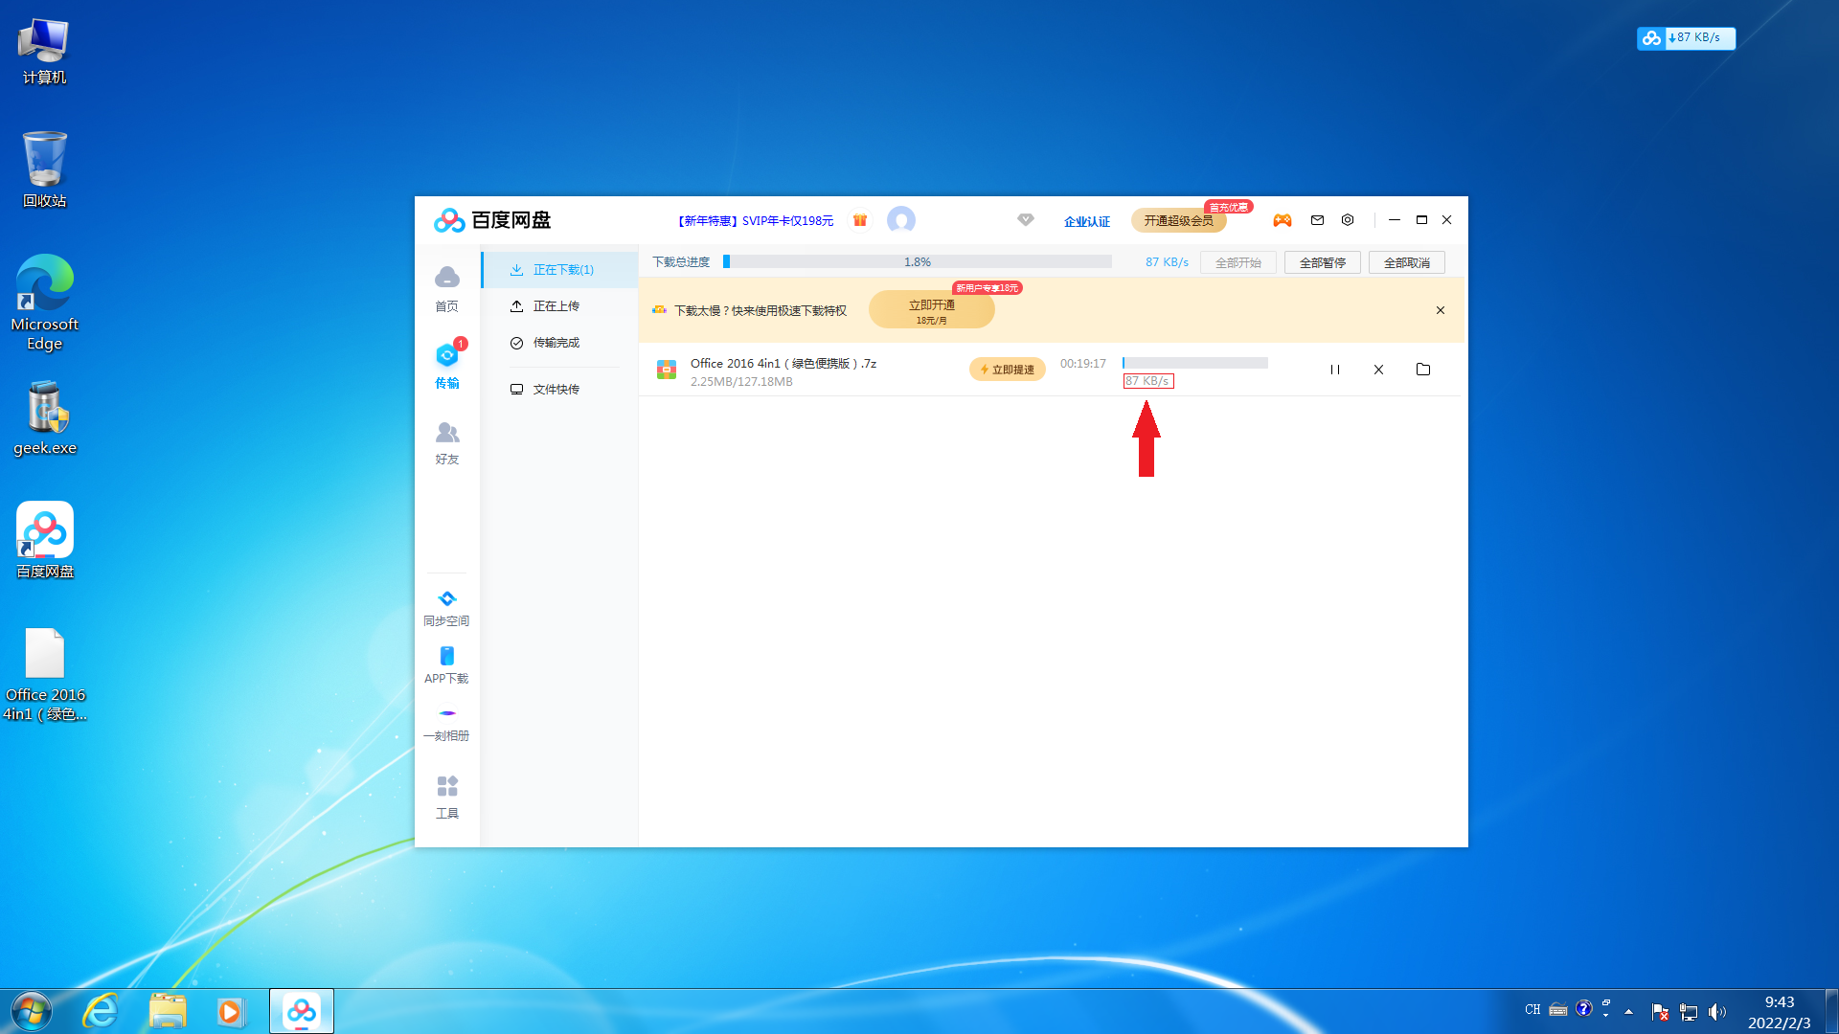Open 一刻相册 album shortcut
1839x1034 pixels.
(446, 725)
